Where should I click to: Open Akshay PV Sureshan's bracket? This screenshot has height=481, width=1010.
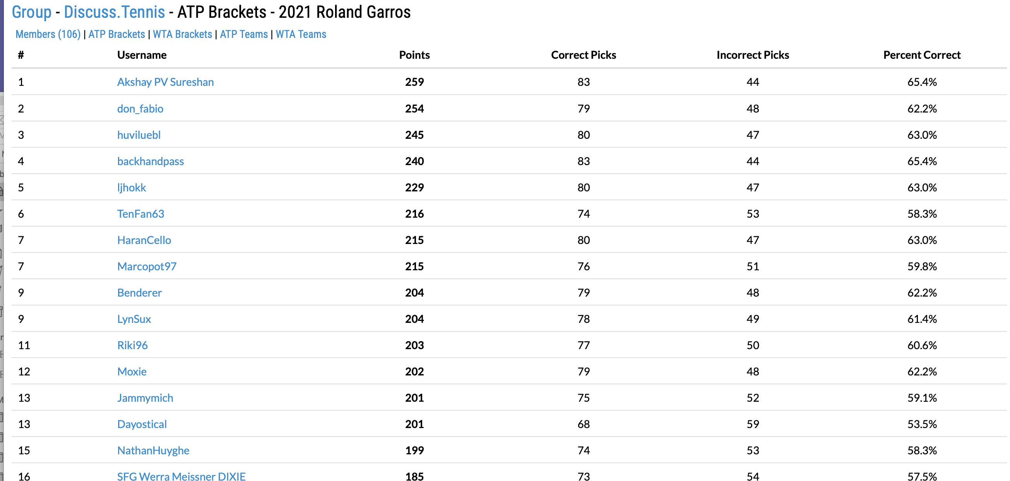coord(165,82)
